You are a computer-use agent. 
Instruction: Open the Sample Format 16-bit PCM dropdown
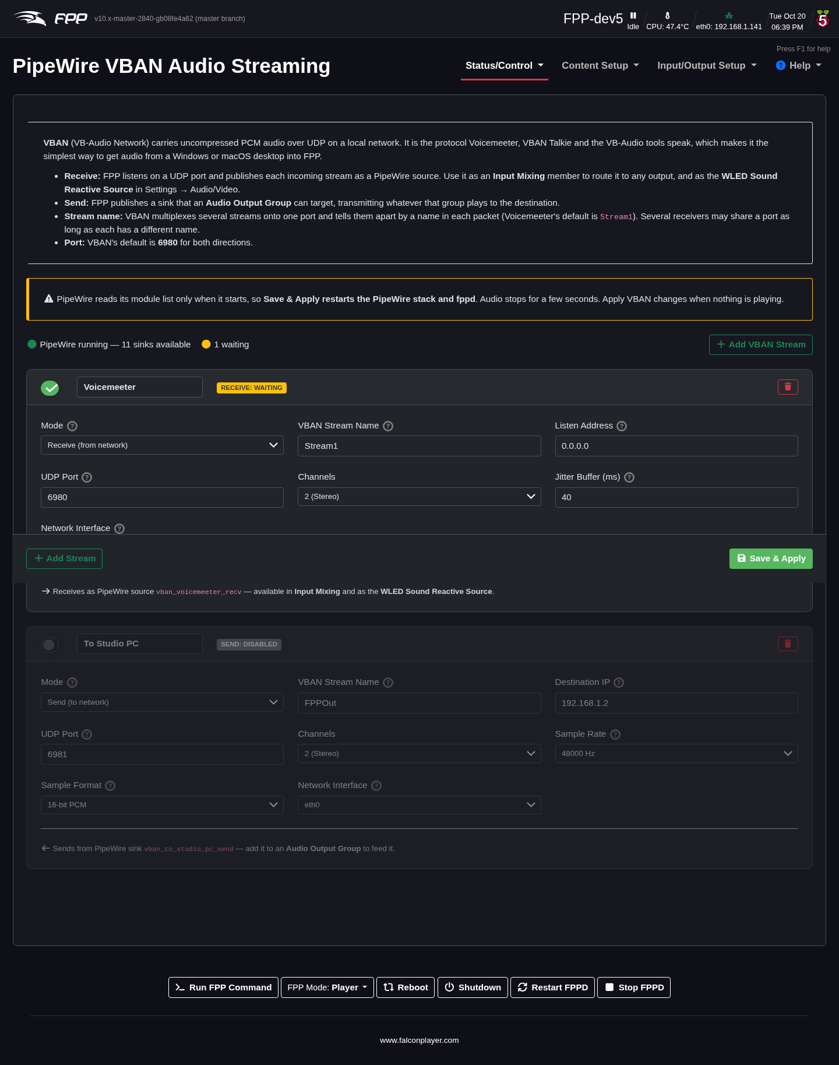point(162,805)
